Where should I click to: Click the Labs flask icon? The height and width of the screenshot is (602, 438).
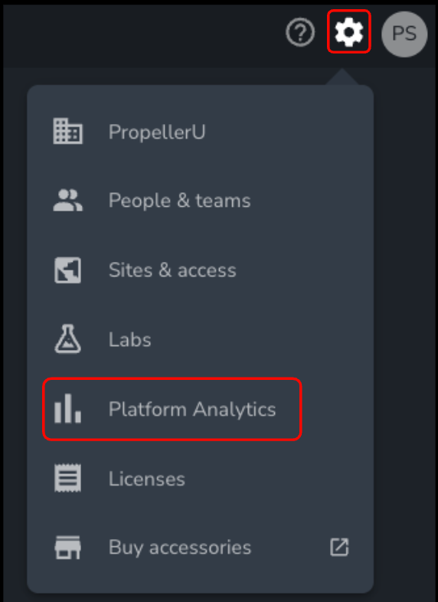click(67, 339)
